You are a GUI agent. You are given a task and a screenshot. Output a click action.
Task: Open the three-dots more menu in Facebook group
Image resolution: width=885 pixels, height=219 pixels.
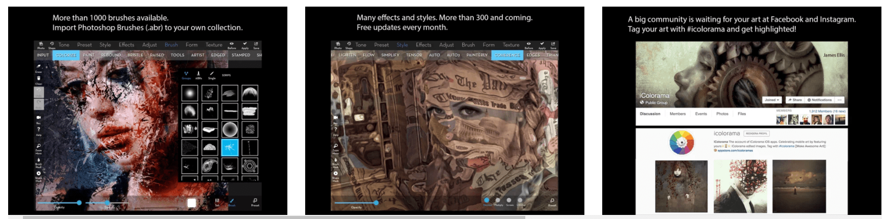coord(840,100)
